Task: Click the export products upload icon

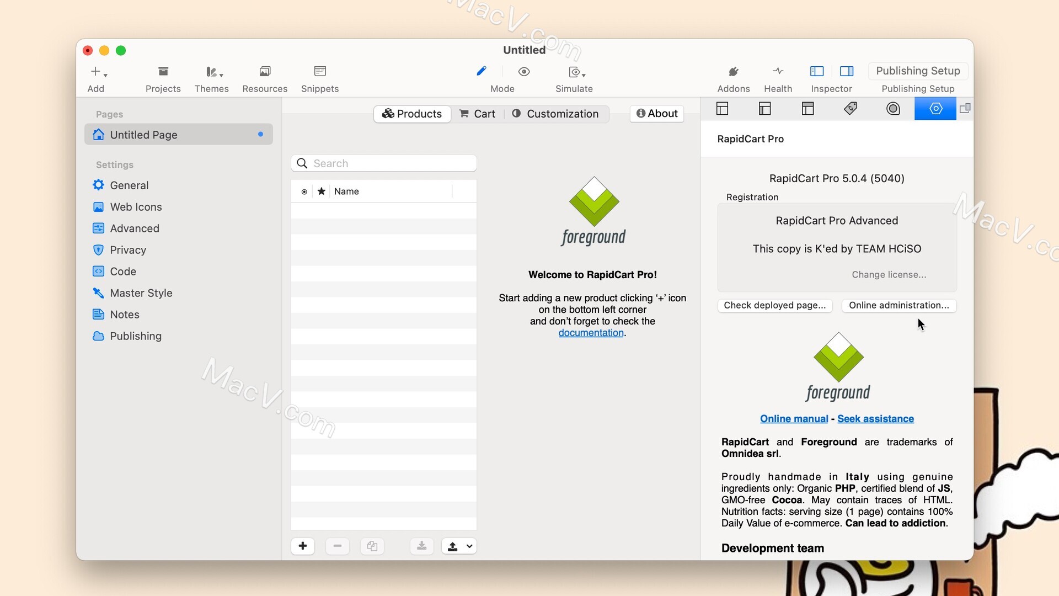Action: point(452,546)
